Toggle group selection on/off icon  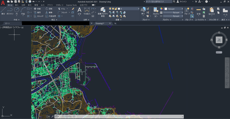pos(192,16)
